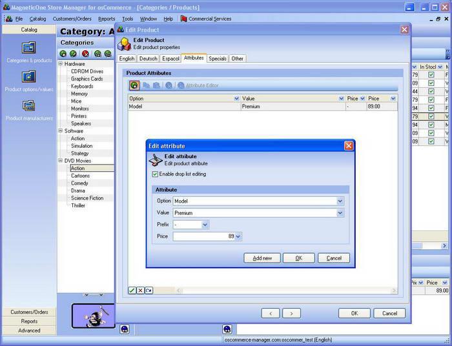Switch to the Specials tab
452x346 pixels.
click(218, 59)
